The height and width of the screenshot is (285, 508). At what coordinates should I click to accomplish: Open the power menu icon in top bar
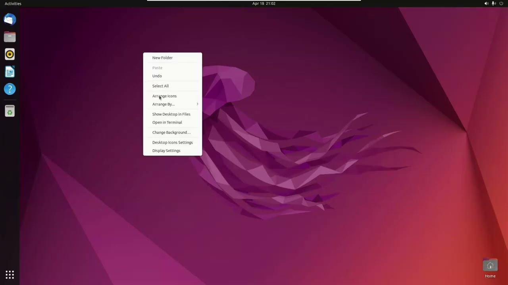(x=501, y=4)
